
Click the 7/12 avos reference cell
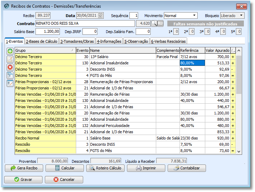tap(192, 57)
